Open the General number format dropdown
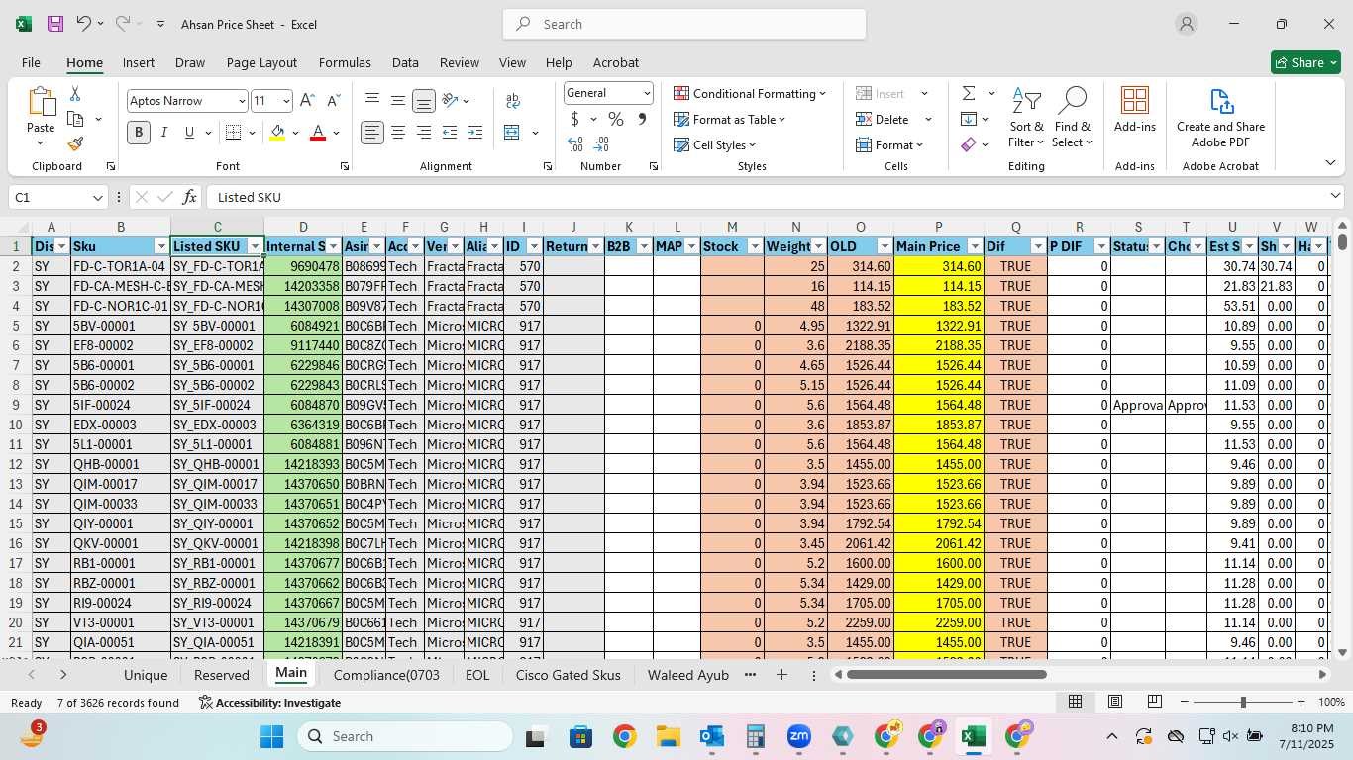 click(647, 93)
